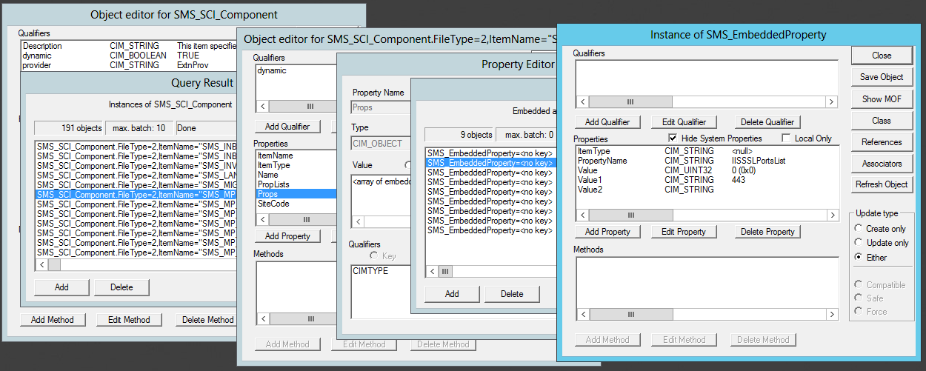Click scrollbar thumb of Instance Properties list

630,215
